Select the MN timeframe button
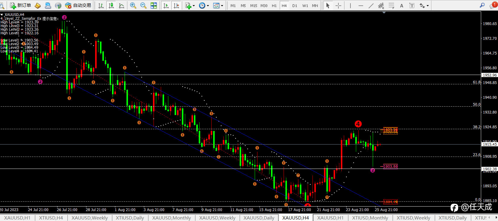Image resolution: width=498 pixels, height=221 pixels. (x=315, y=5)
